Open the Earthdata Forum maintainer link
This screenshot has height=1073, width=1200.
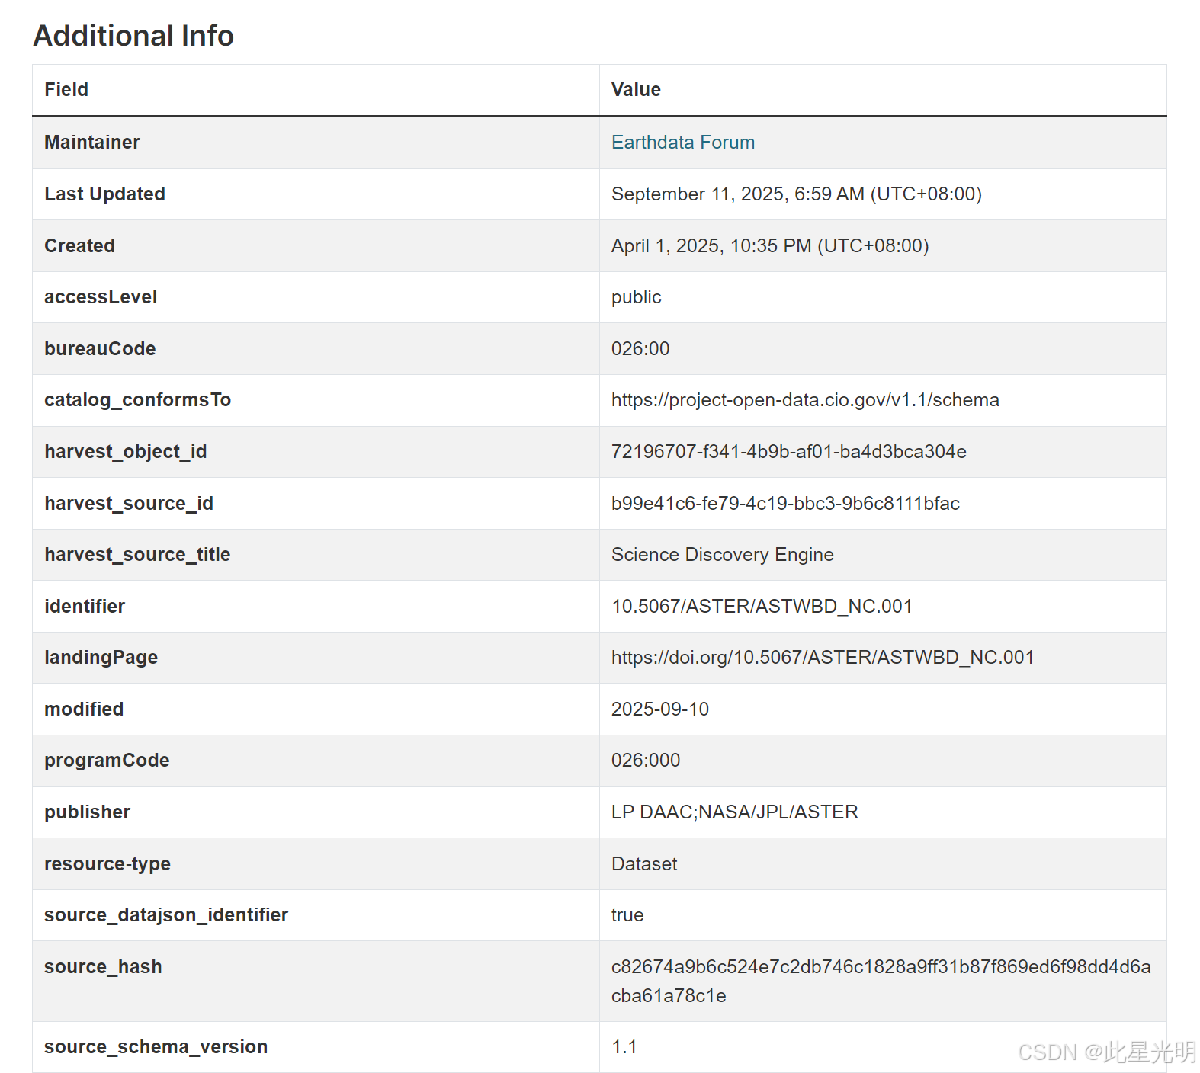[x=682, y=143]
